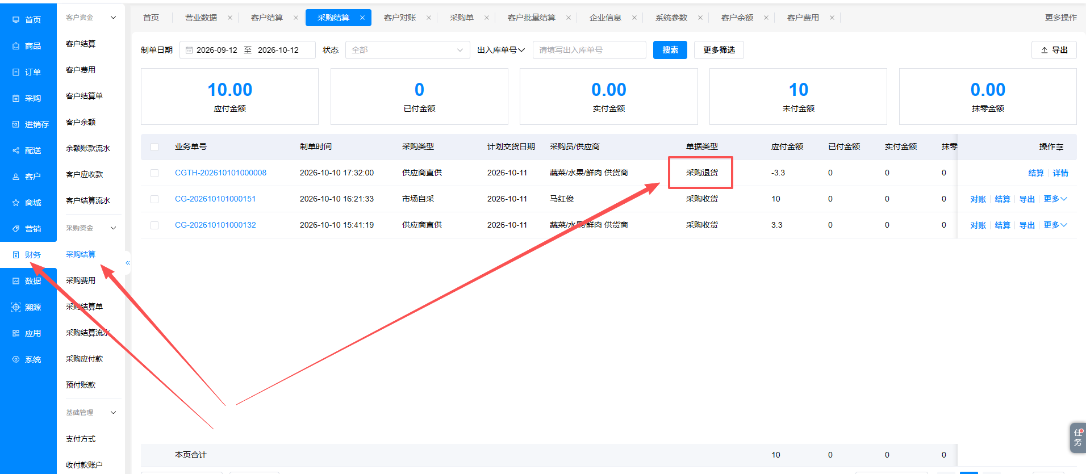Click 结算 for the 采购退货 row
The width and height of the screenshot is (1086, 474).
click(x=1036, y=173)
